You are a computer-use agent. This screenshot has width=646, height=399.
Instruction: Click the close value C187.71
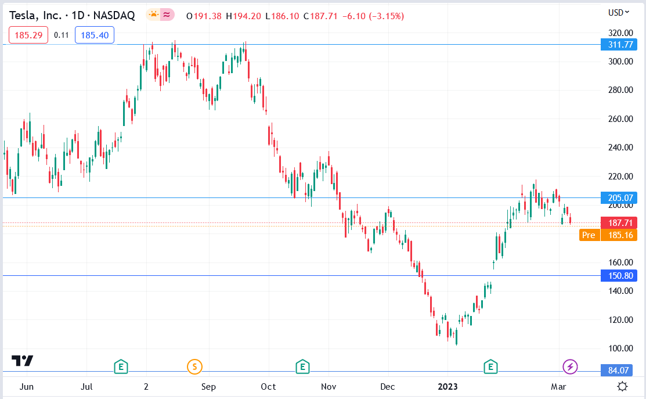click(320, 16)
